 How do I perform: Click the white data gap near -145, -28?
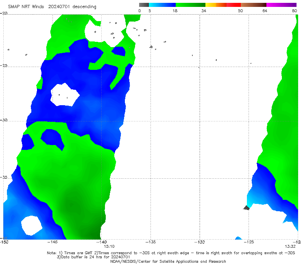click(x=65, y=95)
